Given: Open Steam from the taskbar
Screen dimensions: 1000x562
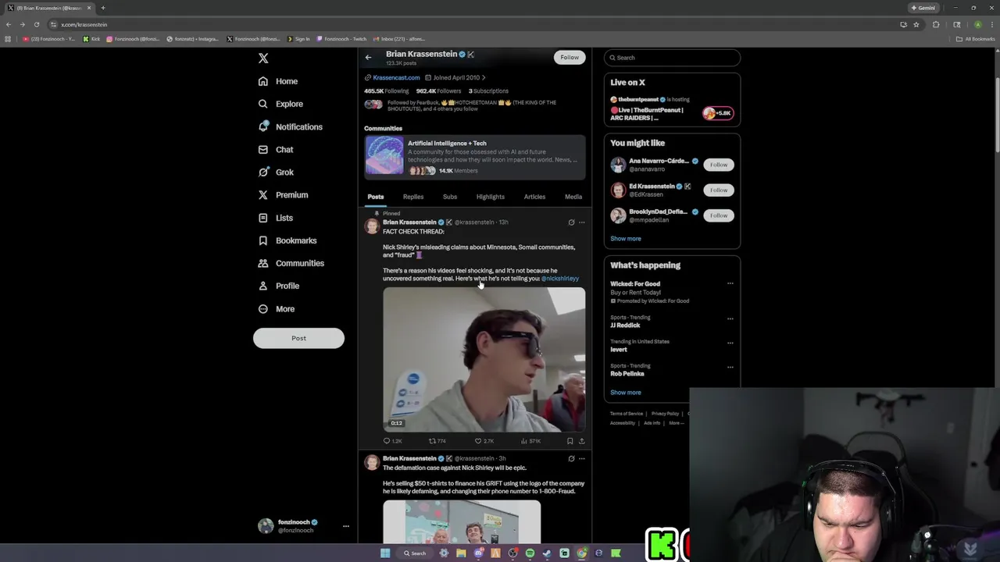Looking at the screenshot, I should [547, 553].
